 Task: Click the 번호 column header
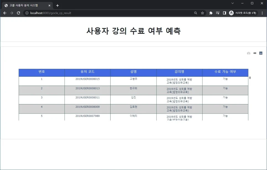(41, 73)
